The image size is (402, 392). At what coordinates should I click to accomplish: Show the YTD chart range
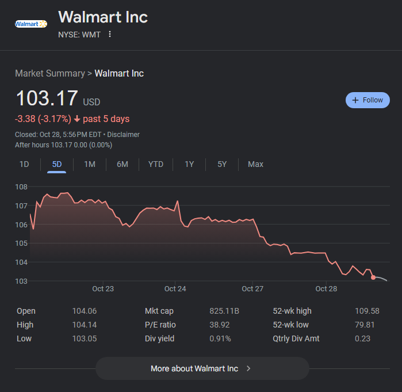pos(156,164)
